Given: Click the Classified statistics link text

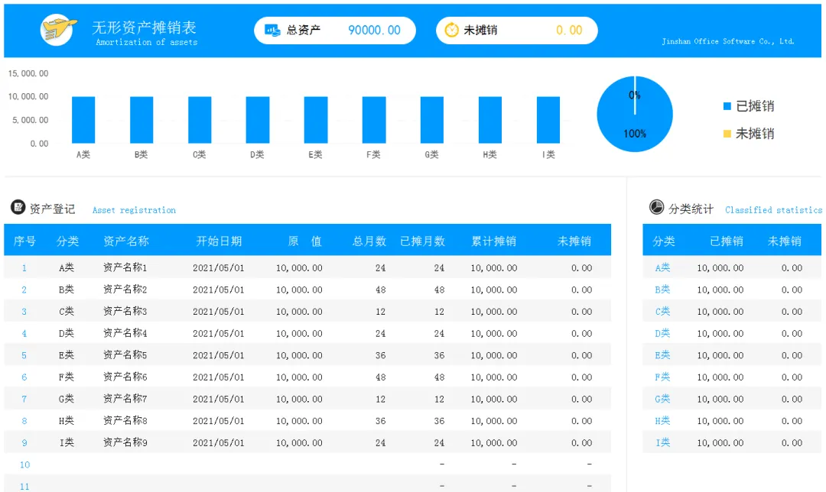Looking at the screenshot, I should point(773,210).
